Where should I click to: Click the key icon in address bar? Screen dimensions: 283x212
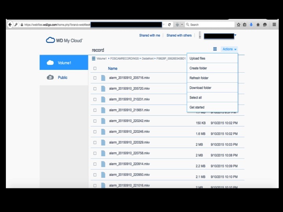pyautogui.click(x=16, y=24)
